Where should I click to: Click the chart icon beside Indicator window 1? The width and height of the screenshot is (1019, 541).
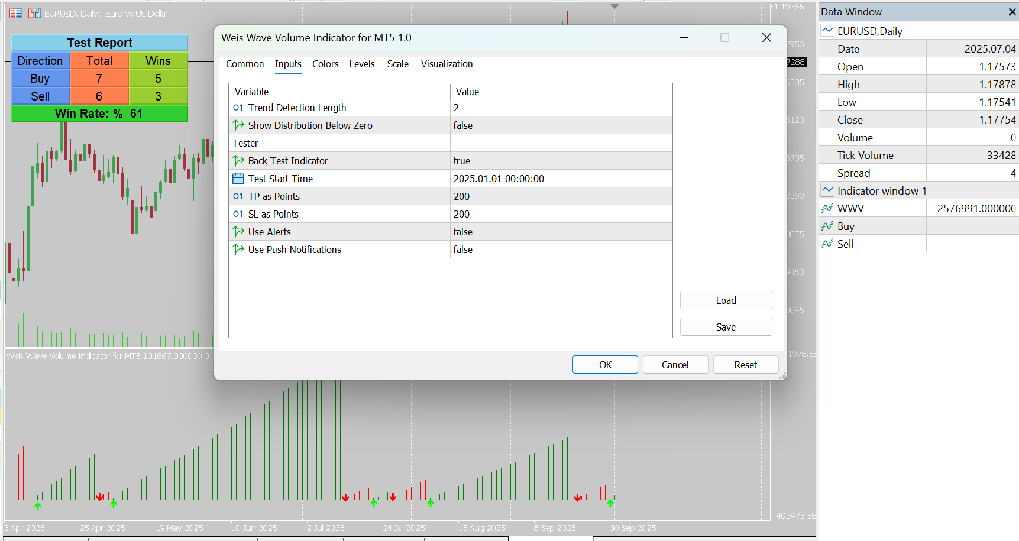pyautogui.click(x=827, y=190)
